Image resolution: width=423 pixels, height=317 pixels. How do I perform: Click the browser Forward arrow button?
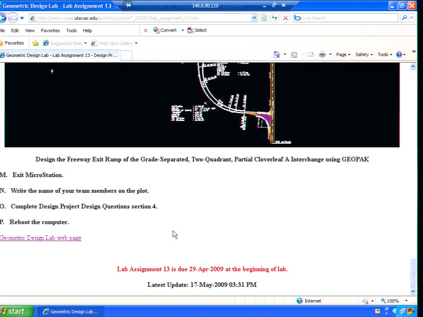click(12, 18)
